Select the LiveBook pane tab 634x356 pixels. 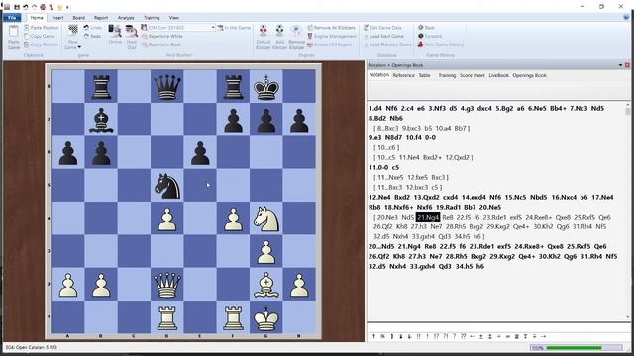pos(498,75)
